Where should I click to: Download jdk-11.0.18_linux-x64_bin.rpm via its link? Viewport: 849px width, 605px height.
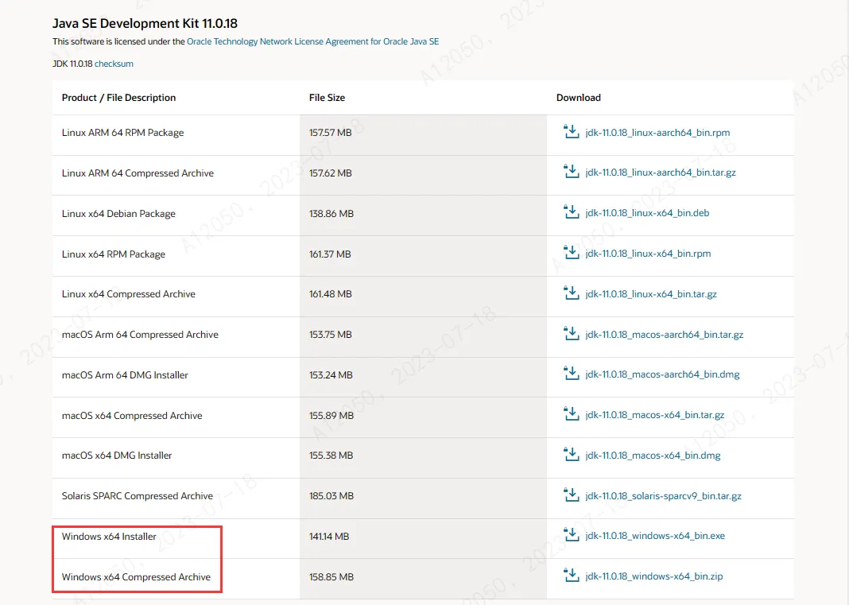(648, 254)
